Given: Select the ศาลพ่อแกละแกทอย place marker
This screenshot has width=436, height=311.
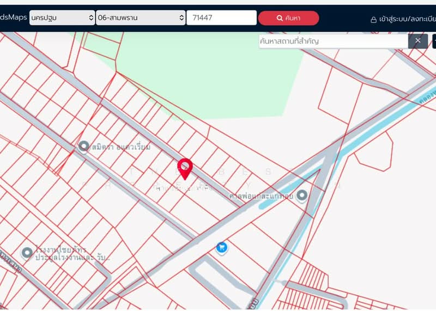Looking at the screenshot, I should 301,195.
